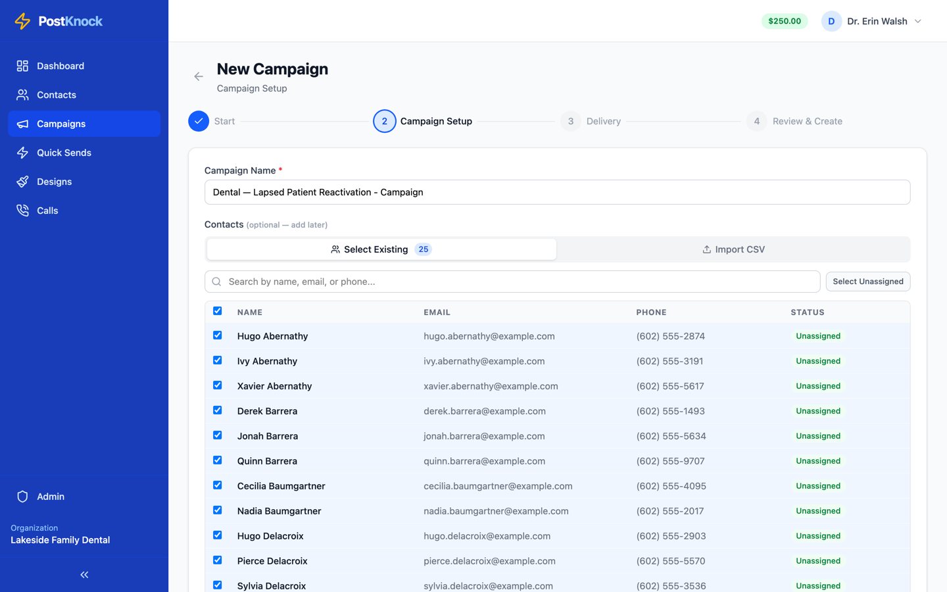The width and height of the screenshot is (947, 592).
Task: Click the Dashboard grid icon
Action: [22, 66]
